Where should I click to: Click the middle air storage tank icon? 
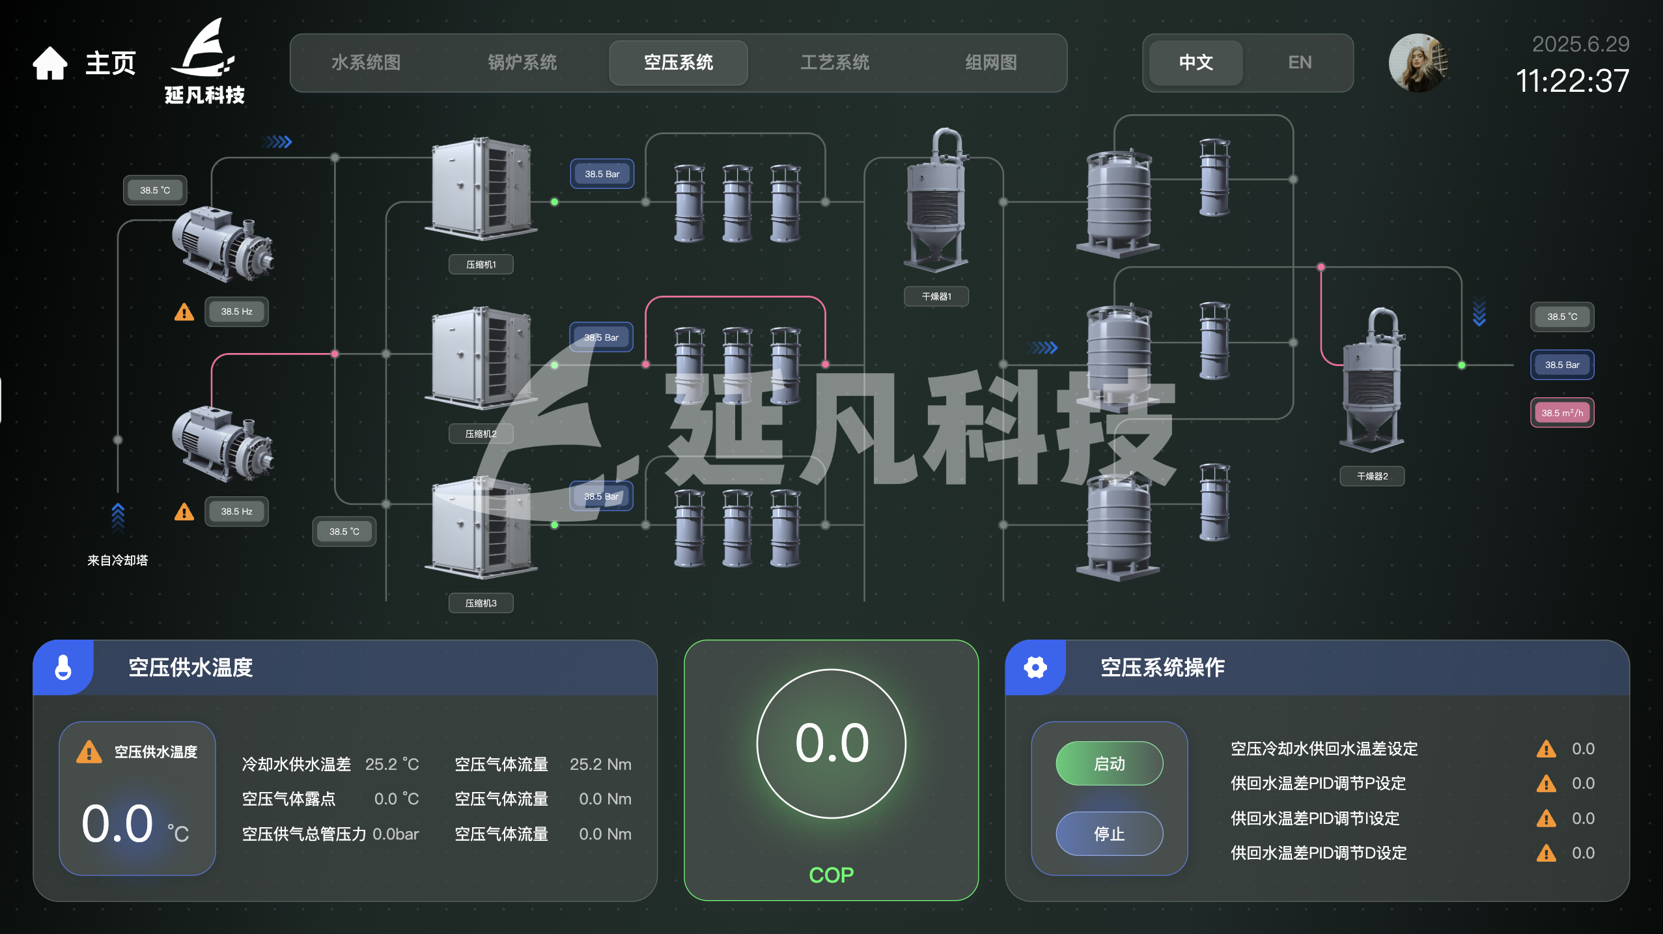[x=1118, y=358]
